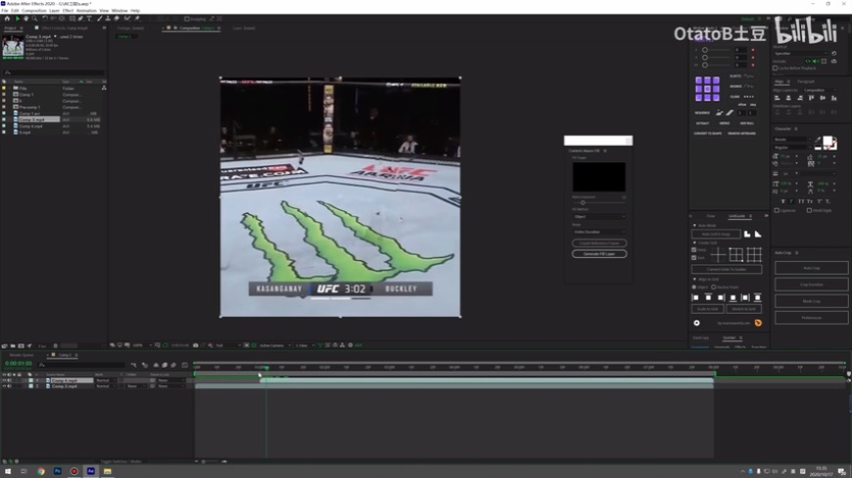The height and width of the screenshot is (478, 852).
Task: Open File Explorer from the taskbar
Action: [x=107, y=471]
